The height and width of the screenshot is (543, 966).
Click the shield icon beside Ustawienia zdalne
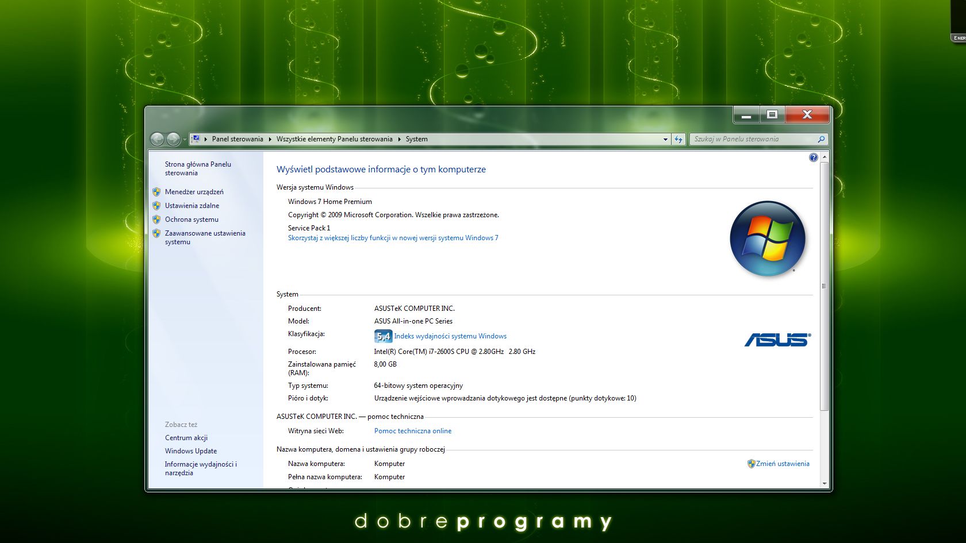point(156,206)
